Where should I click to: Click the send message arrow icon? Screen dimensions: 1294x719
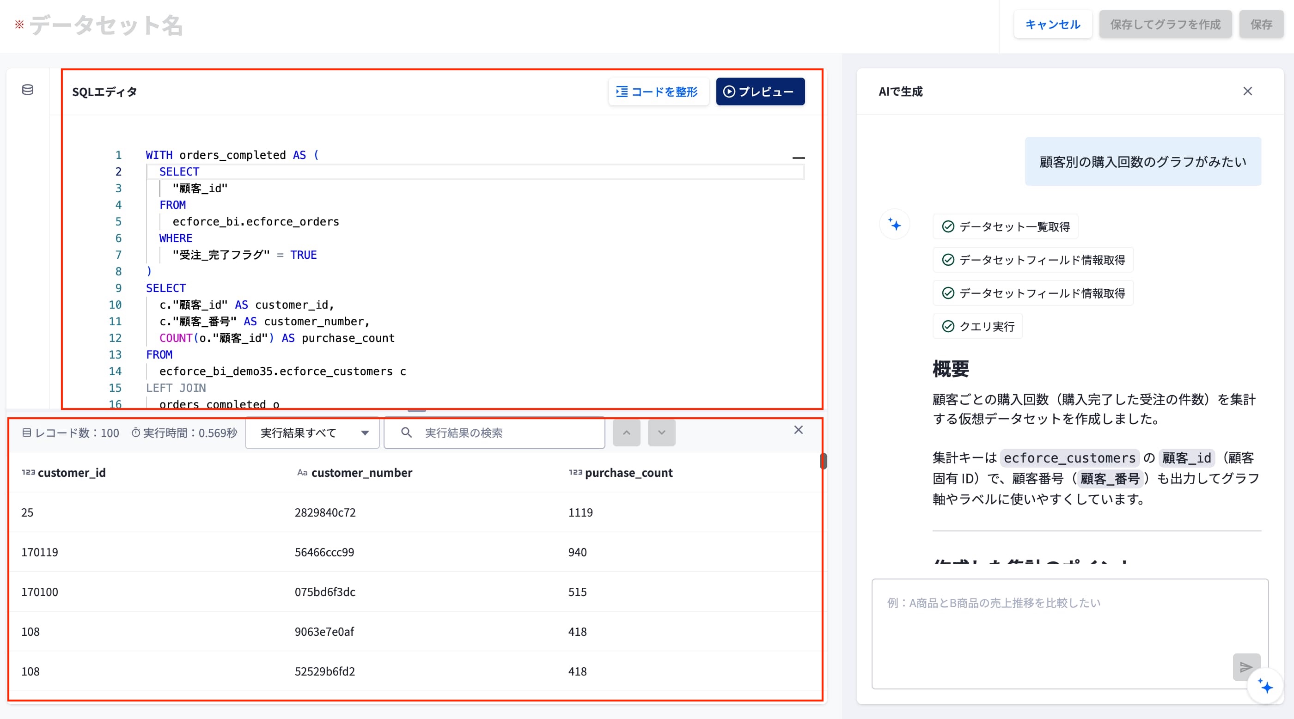1246,667
